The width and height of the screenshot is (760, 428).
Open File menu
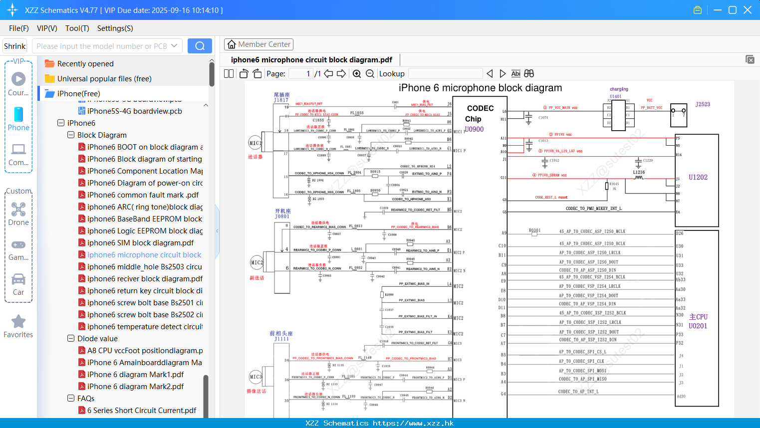[19, 28]
